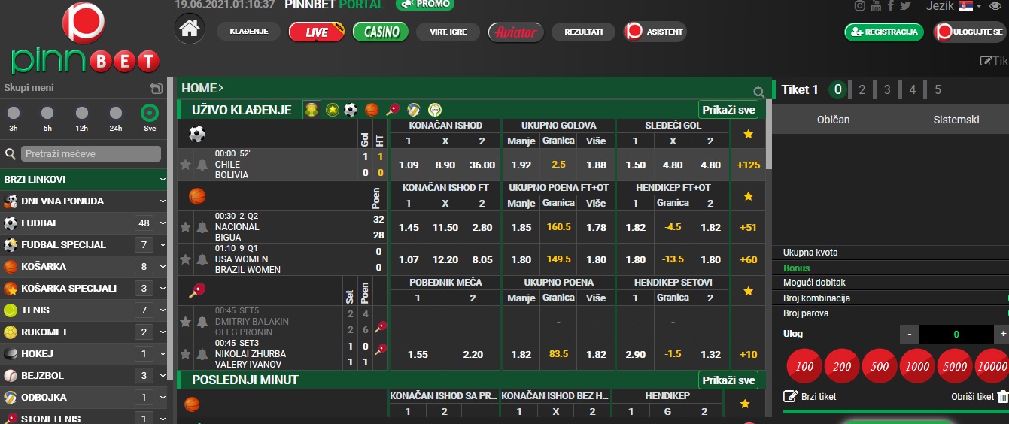The height and width of the screenshot is (424, 1009).
Task: Open +125 more markets for Chile Bolivia
Action: 748,165
